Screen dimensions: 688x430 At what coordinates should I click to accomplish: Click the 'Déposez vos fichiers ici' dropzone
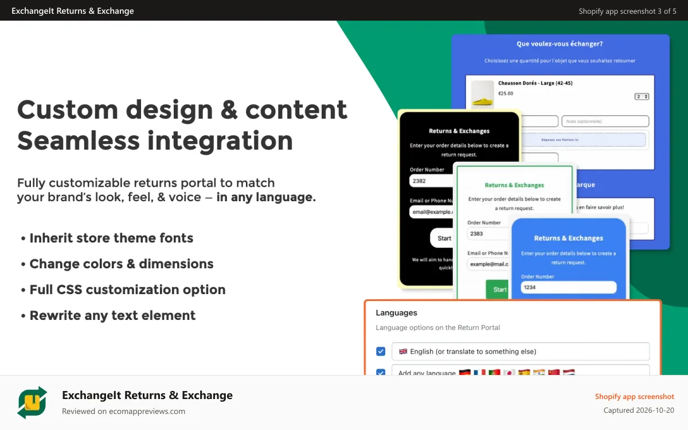point(585,139)
